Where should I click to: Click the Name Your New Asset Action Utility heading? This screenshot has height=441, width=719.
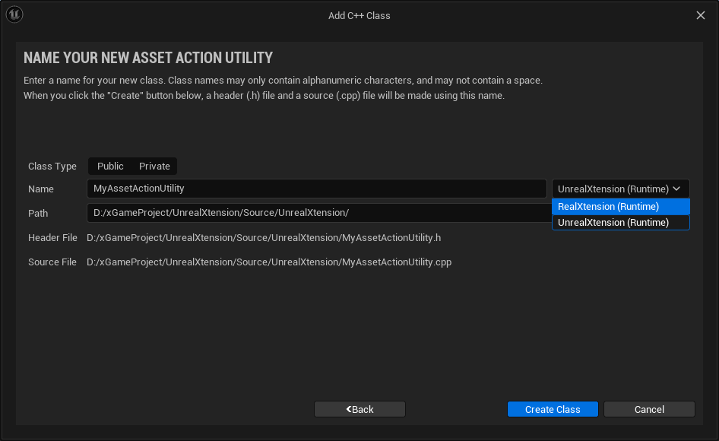pos(148,59)
